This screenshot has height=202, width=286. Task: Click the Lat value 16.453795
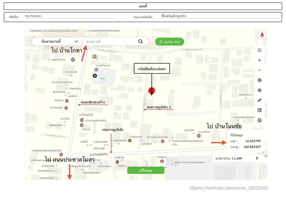click(253, 141)
